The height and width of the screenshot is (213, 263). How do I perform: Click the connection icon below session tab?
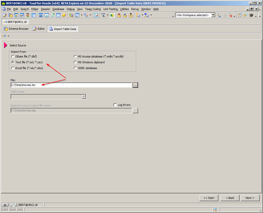(4, 36)
